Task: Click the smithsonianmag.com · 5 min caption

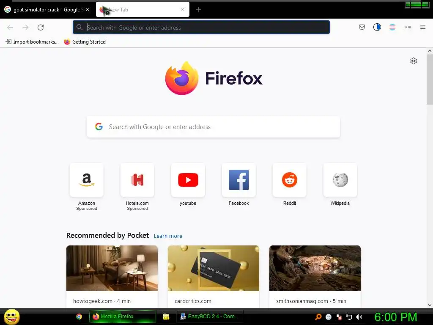Action: (x=311, y=301)
